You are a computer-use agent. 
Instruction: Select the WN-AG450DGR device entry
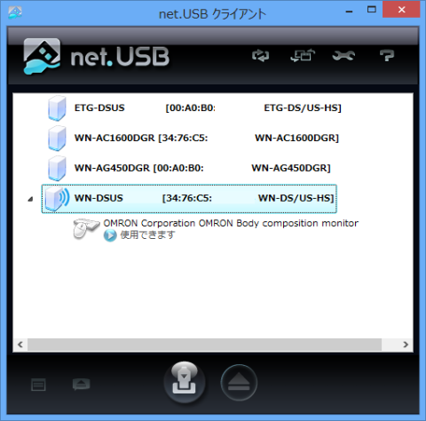tap(189, 168)
